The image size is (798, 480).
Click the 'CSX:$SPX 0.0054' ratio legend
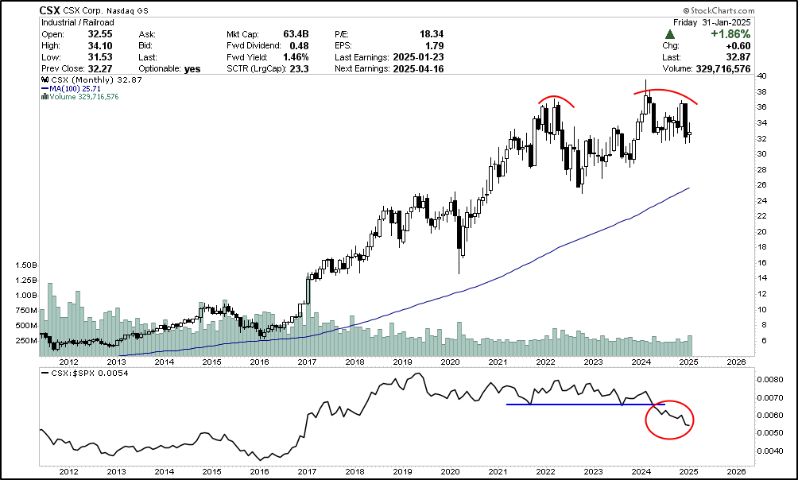click(84, 373)
